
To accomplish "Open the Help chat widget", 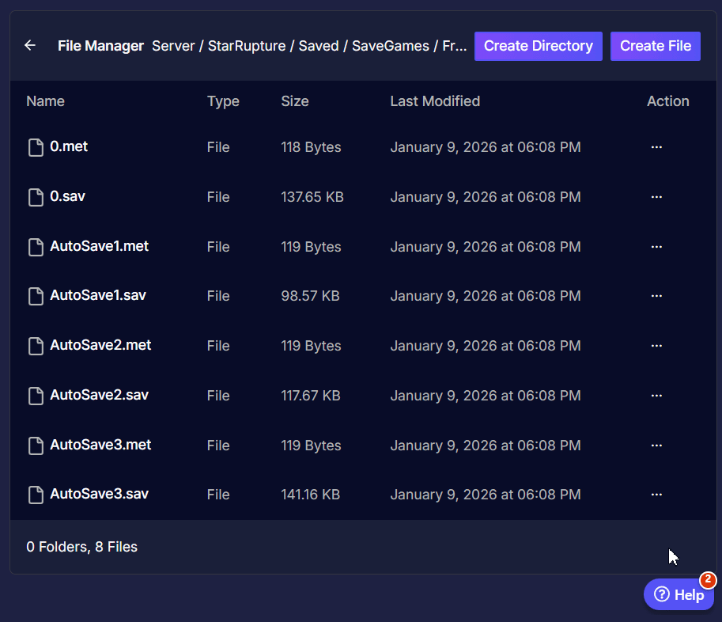I will coord(679,594).
